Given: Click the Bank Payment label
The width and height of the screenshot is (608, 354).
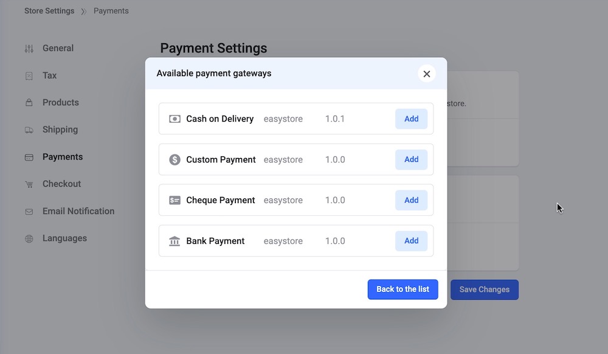Looking at the screenshot, I should [215, 241].
